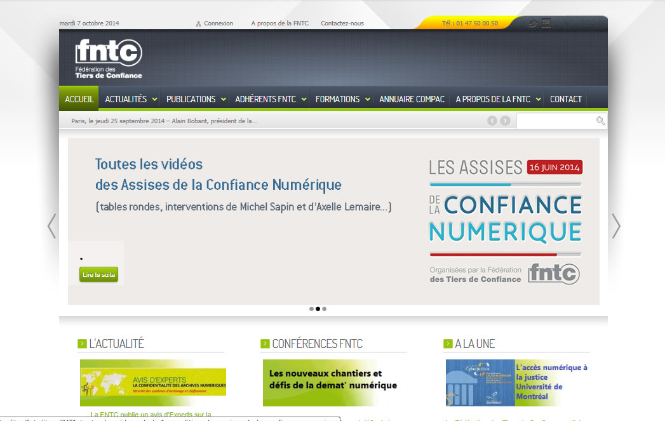Open the PUBLICATIONS menu item

(191, 99)
